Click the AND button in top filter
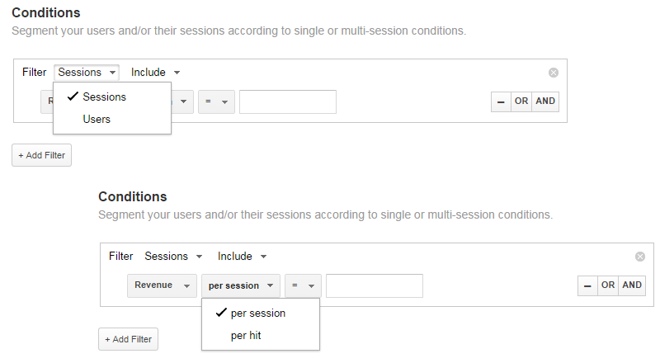 tap(545, 101)
